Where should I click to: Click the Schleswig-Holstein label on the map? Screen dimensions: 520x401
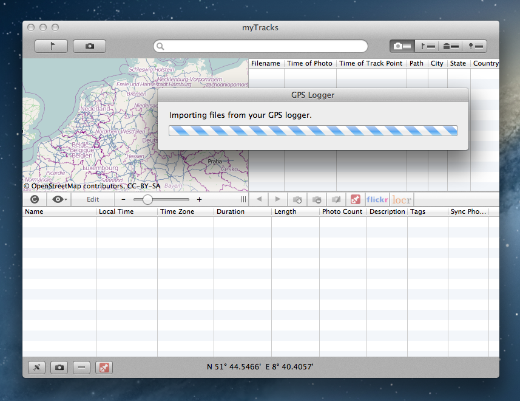151,69
